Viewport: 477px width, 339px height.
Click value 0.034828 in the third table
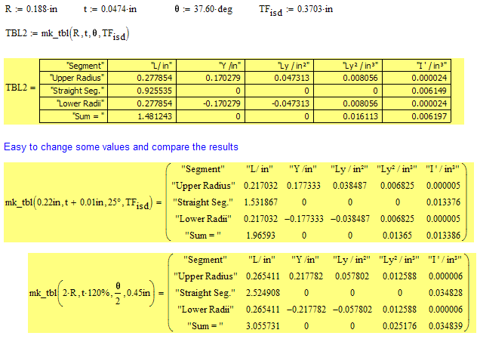coord(445,293)
